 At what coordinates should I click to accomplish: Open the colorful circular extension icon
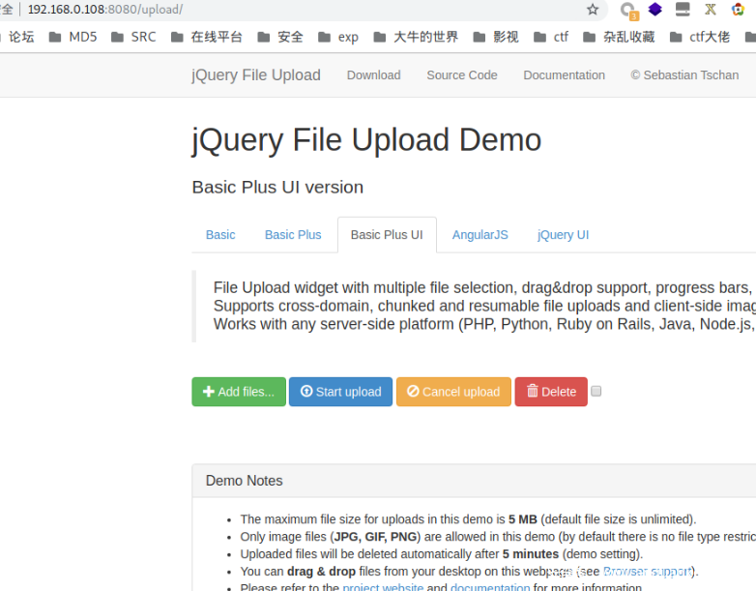[738, 9]
